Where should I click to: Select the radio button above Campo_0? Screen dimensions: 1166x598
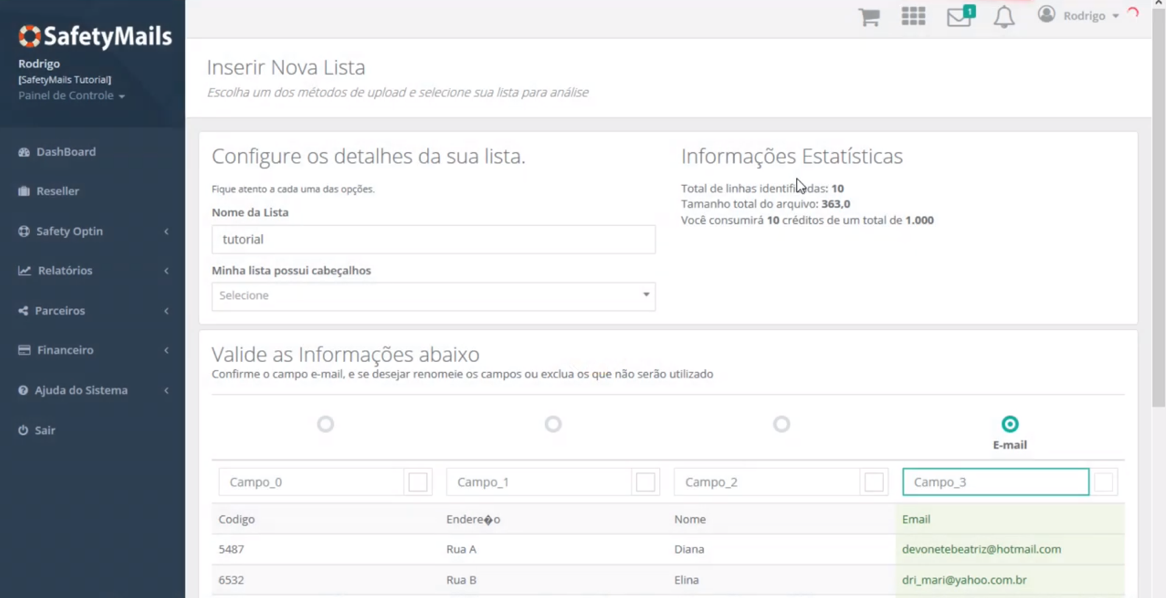[326, 424]
